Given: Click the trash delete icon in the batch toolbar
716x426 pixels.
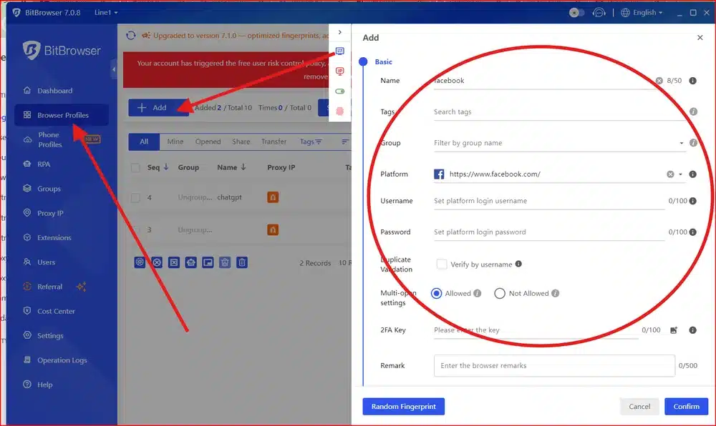Looking at the screenshot, I should [242, 262].
